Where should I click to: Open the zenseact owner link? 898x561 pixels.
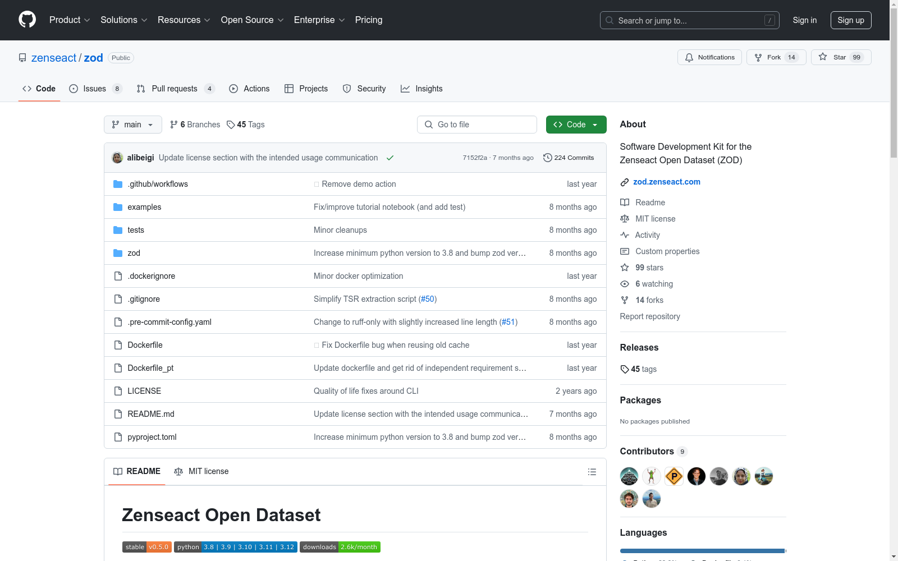pyautogui.click(x=54, y=58)
